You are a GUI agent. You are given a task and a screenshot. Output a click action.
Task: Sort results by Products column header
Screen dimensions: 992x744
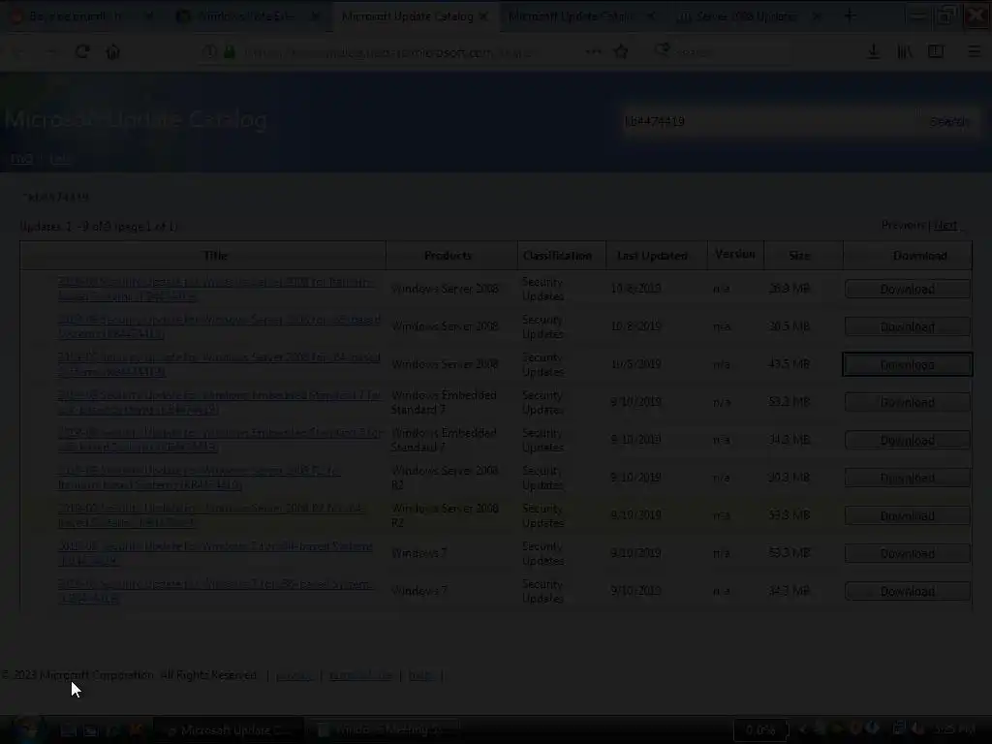pos(448,255)
